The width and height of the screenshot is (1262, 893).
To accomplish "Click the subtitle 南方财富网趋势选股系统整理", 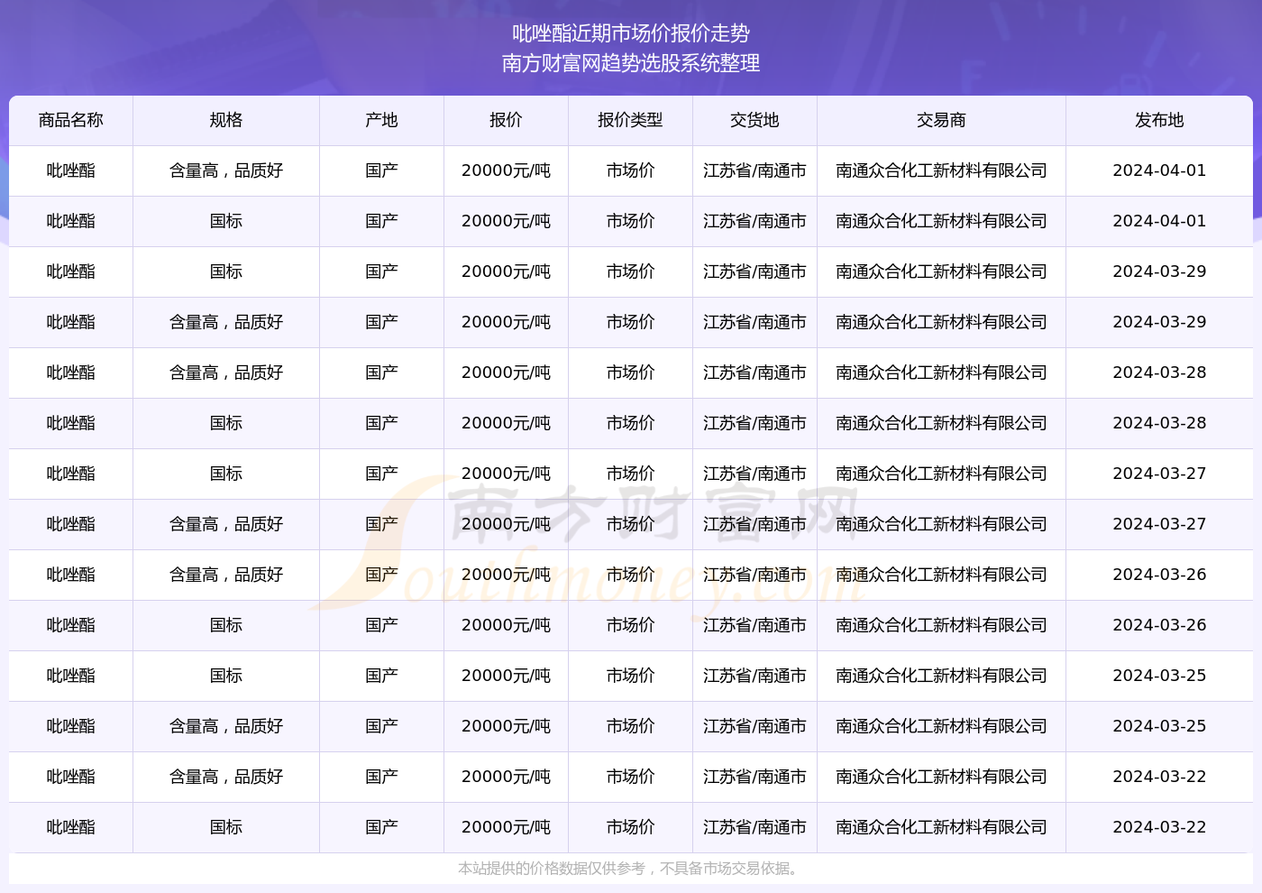I will [631, 63].
